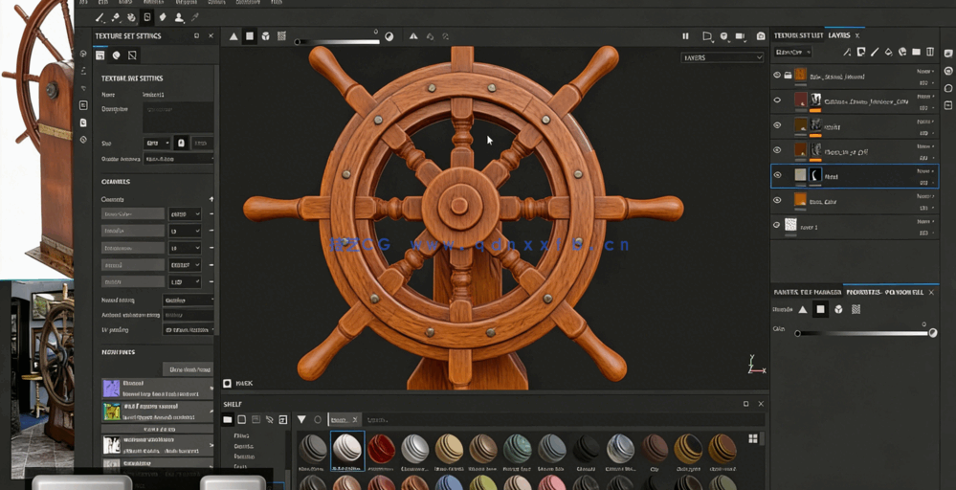This screenshot has width=956, height=490.
Task: Select the Projection tool with globe icon
Action: (131, 17)
